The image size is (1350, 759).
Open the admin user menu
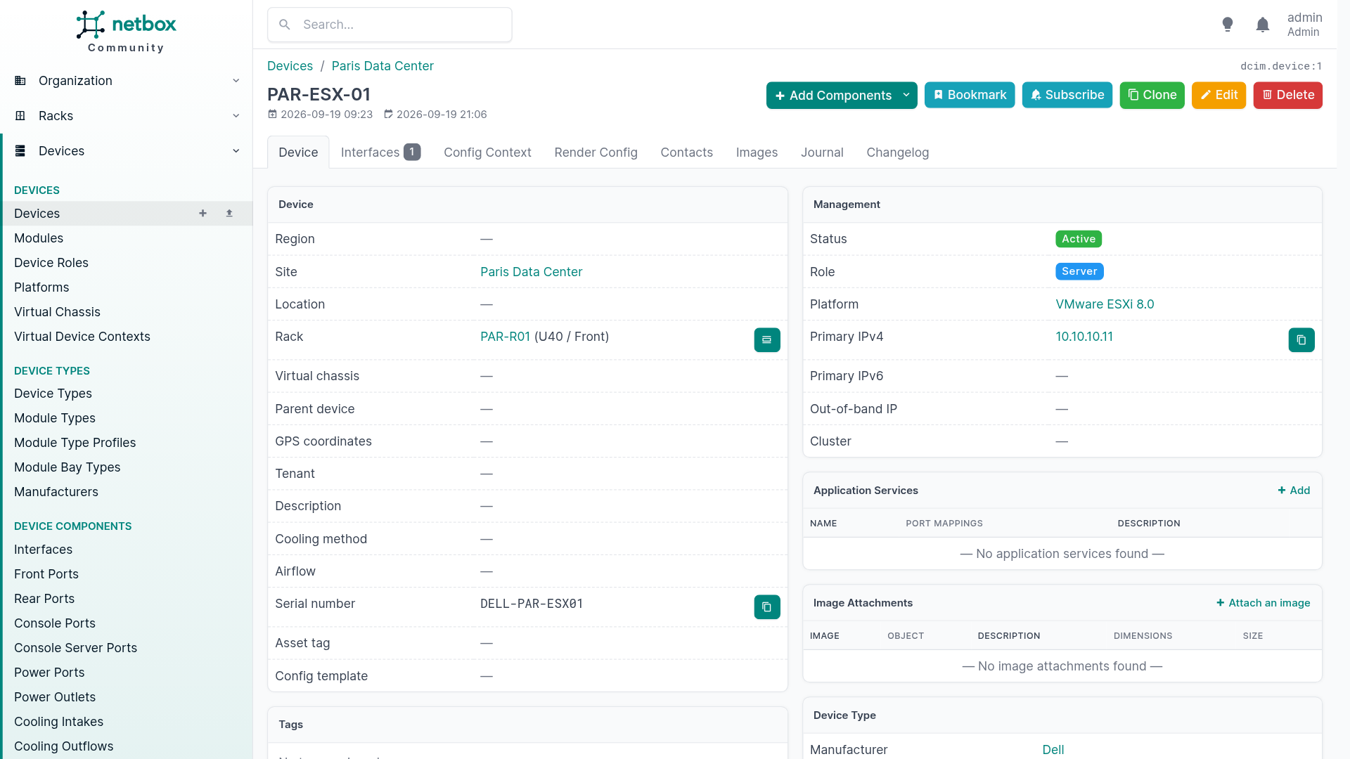(x=1304, y=25)
